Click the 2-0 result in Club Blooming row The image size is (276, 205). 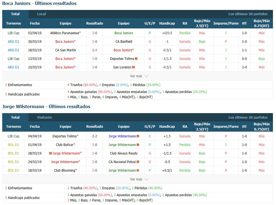pos(95,170)
